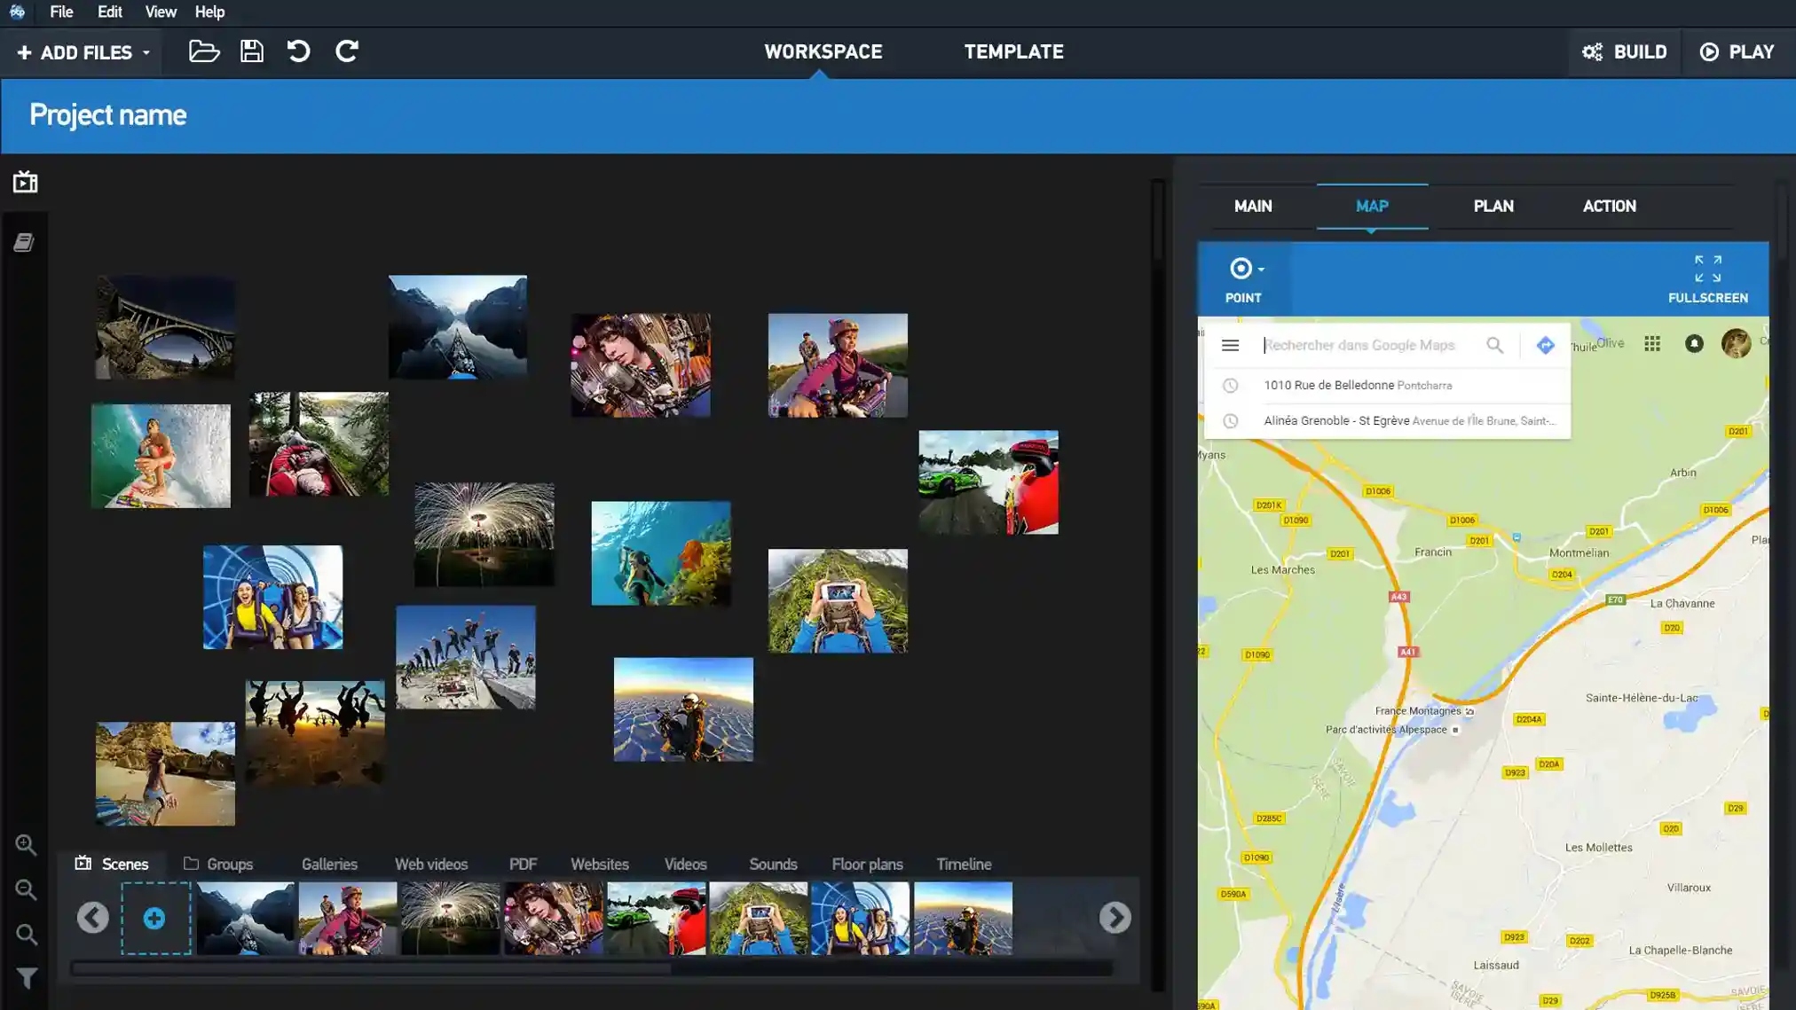Open the Edit menu
1796x1010 pixels.
click(110, 12)
